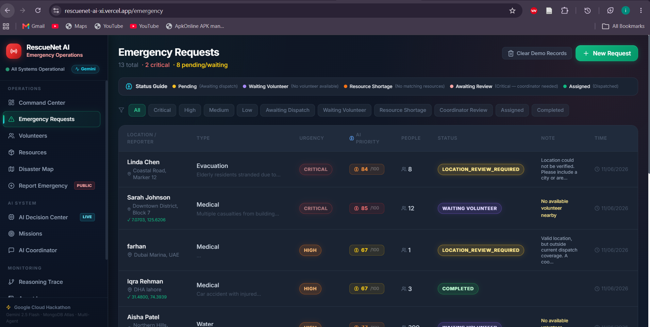Click the 84/100 AI priority score

coord(367,169)
